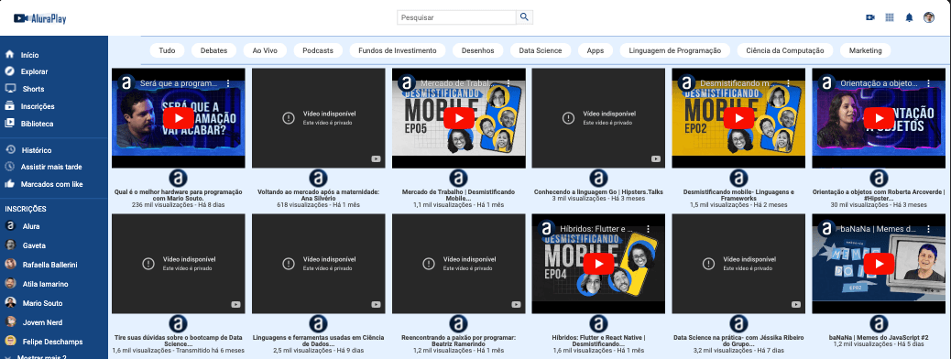This screenshot has width=951, height=359.
Task: Open options menu on Mercado de Trabalho video
Action: coord(508,83)
